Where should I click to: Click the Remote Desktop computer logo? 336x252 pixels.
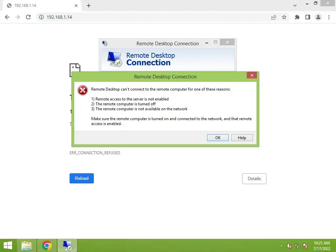[115, 59]
